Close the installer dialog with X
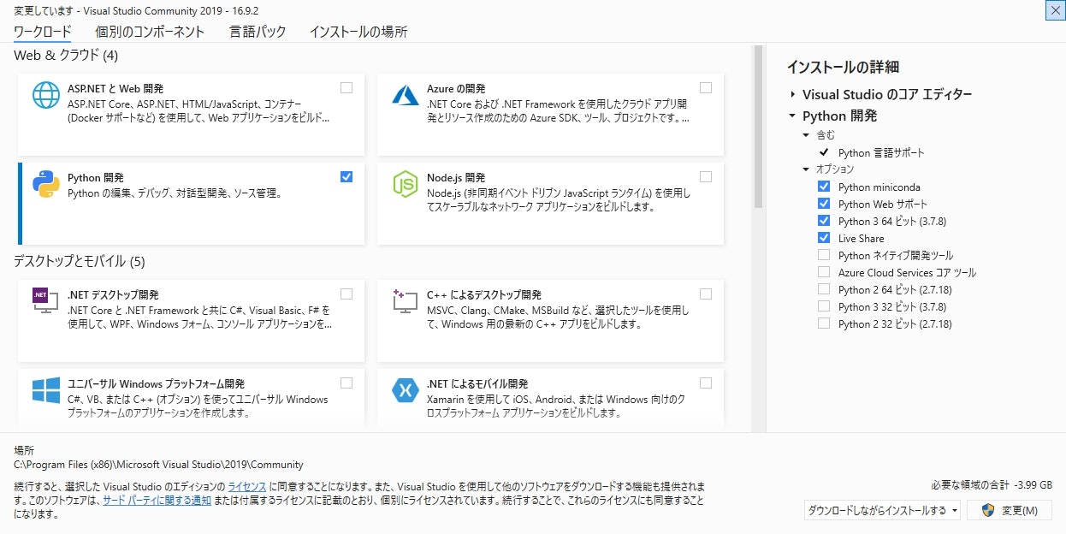1066x534 pixels. 1056,10
